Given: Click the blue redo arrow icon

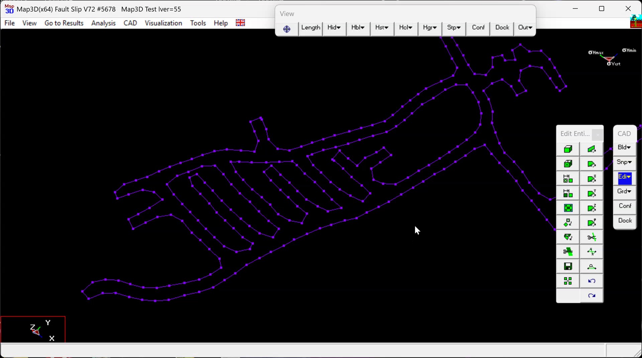Looking at the screenshot, I should (592, 296).
